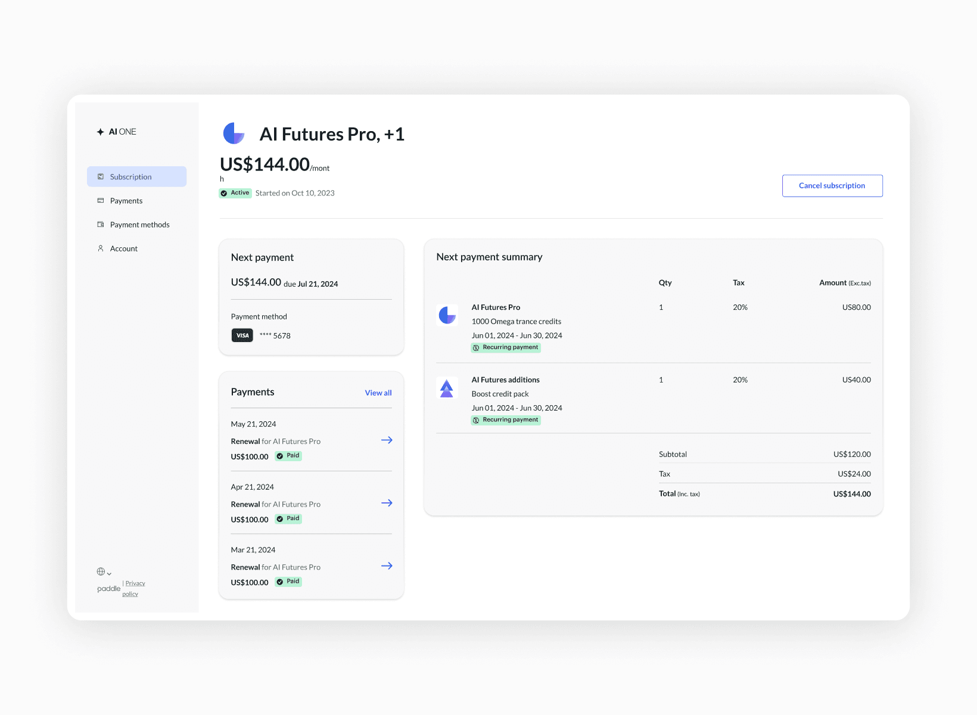Click the Payment methods wallet icon
Image resolution: width=977 pixels, height=715 pixels.
[x=101, y=224]
